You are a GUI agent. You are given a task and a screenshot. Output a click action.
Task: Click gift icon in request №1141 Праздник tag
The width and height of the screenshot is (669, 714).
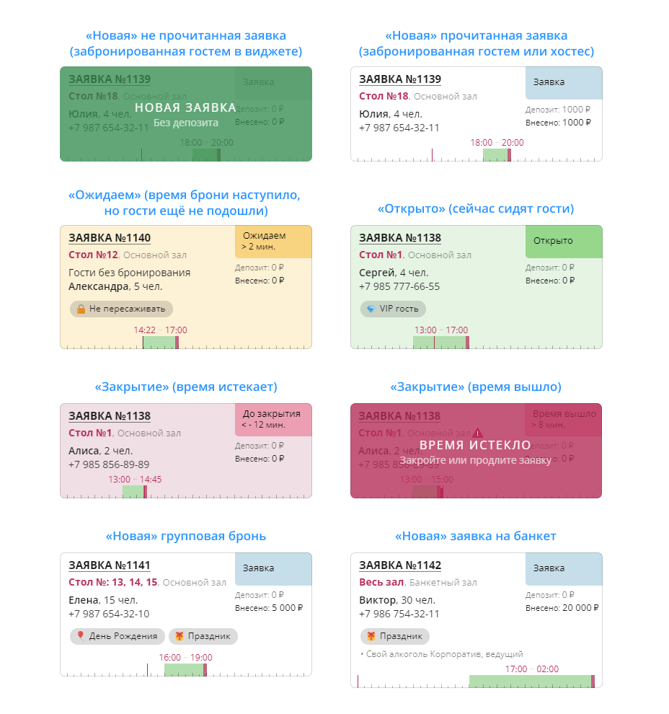179,636
